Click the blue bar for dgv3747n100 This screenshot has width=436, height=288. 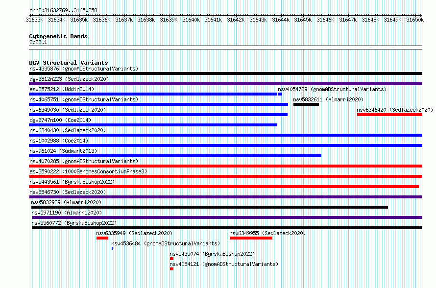pyautogui.click(x=153, y=125)
